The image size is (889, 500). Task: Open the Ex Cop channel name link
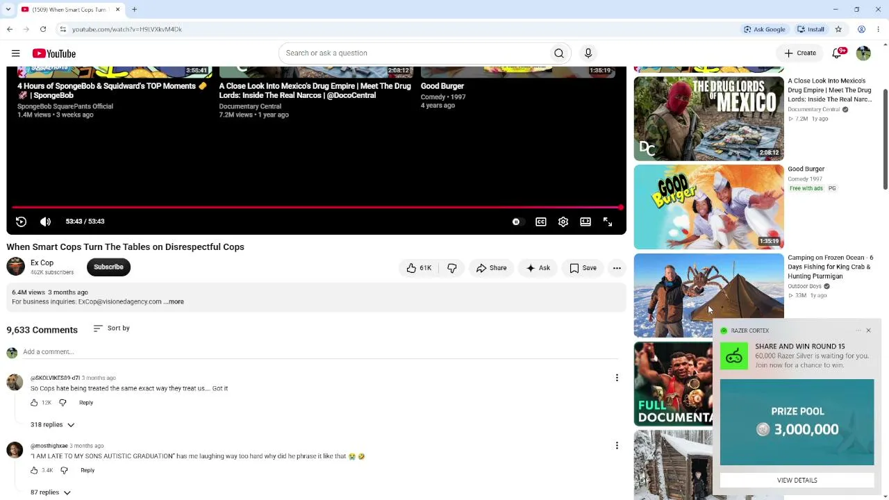pyautogui.click(x=42, y=263)
